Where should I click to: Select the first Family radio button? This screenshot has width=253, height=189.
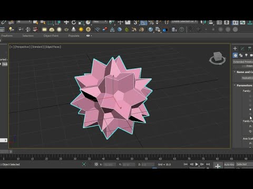click(x=250, y=96)
